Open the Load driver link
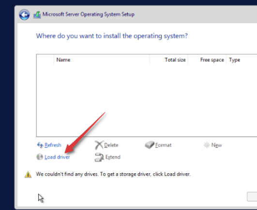 point(57,157)
